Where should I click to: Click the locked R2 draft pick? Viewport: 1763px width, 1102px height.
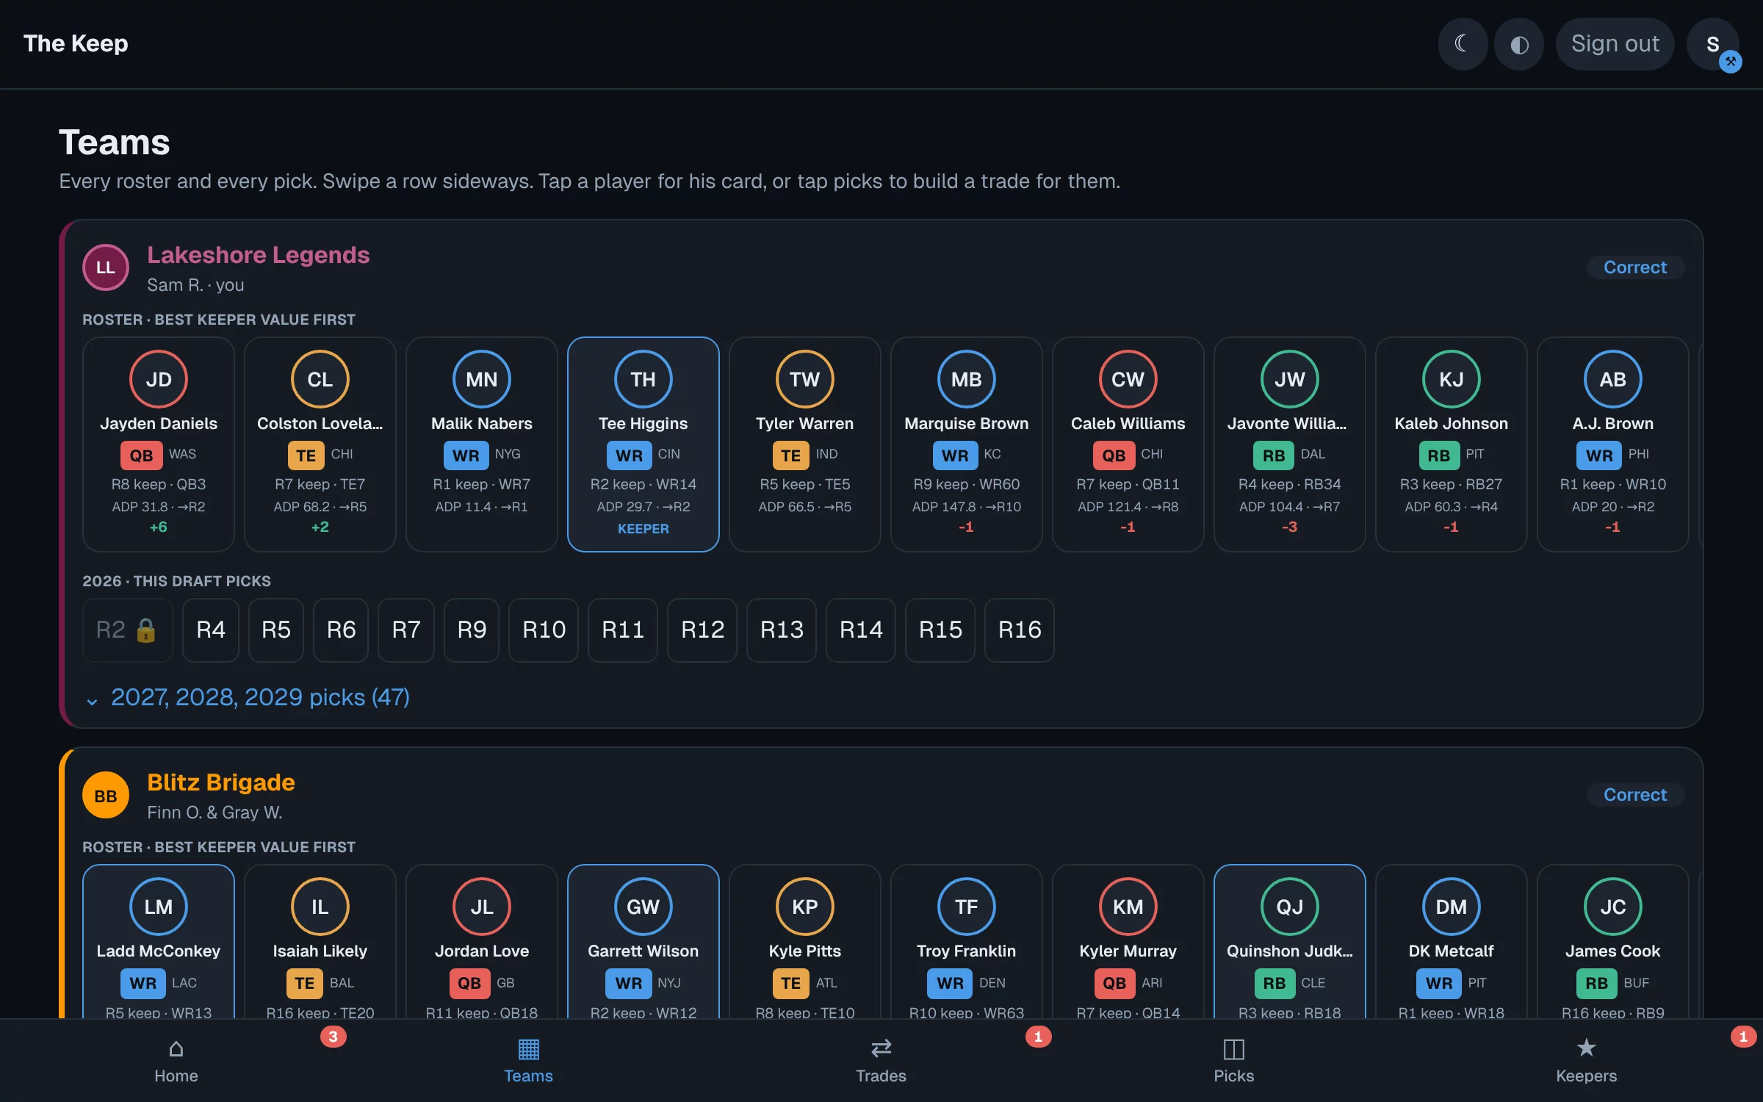(128, 630)
